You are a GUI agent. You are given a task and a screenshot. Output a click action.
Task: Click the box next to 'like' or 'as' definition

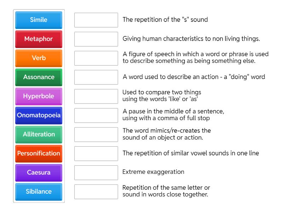(96, 96)
